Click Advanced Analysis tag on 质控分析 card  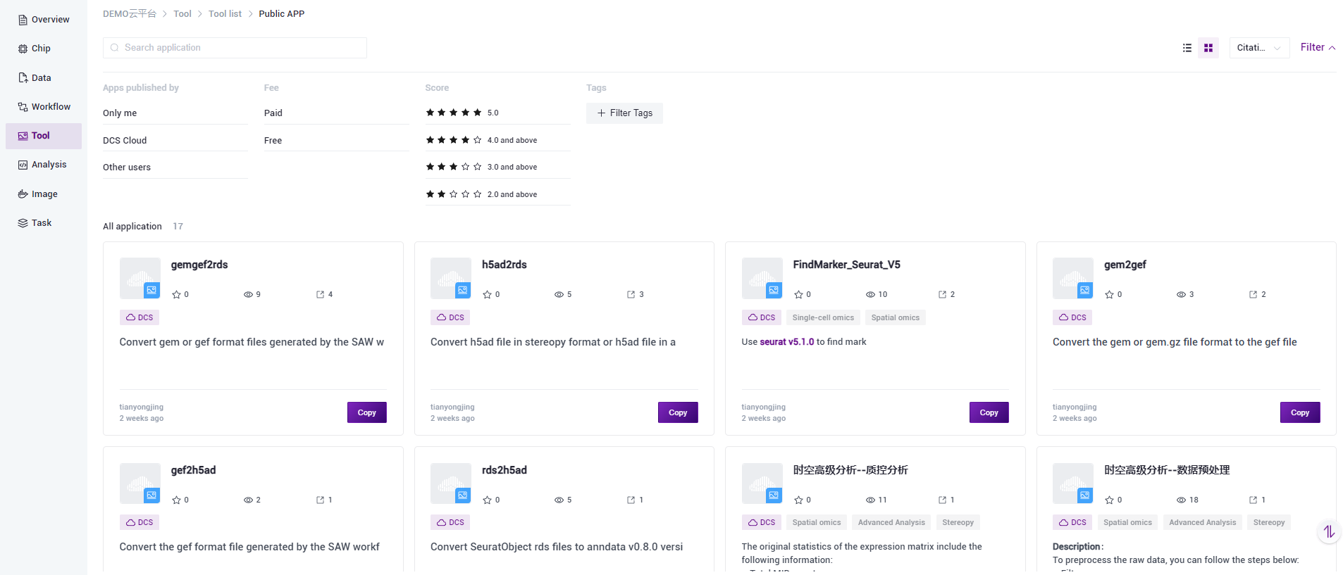[891, 522]
